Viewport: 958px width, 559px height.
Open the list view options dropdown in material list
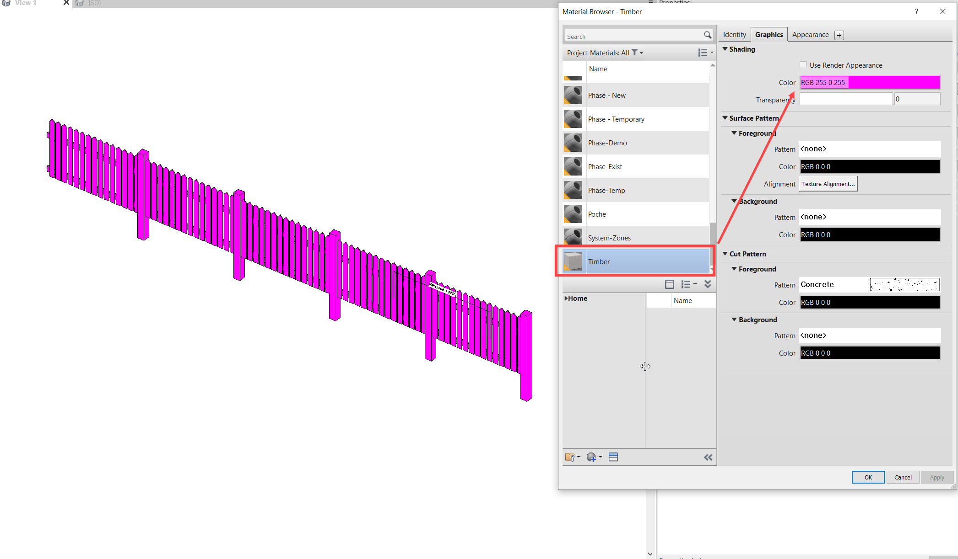(x=705, y=53)
